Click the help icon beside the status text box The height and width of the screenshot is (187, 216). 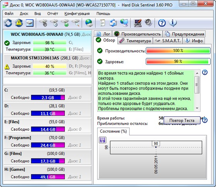coord(205,72)
